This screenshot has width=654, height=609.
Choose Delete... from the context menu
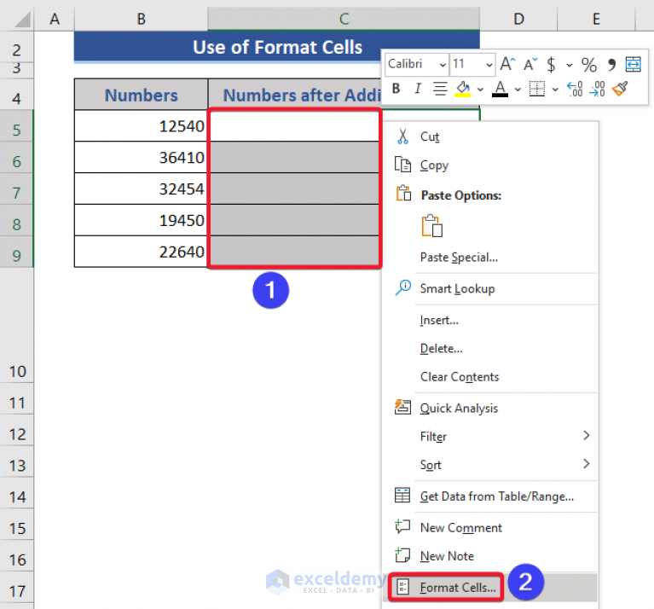pos(490,349)
